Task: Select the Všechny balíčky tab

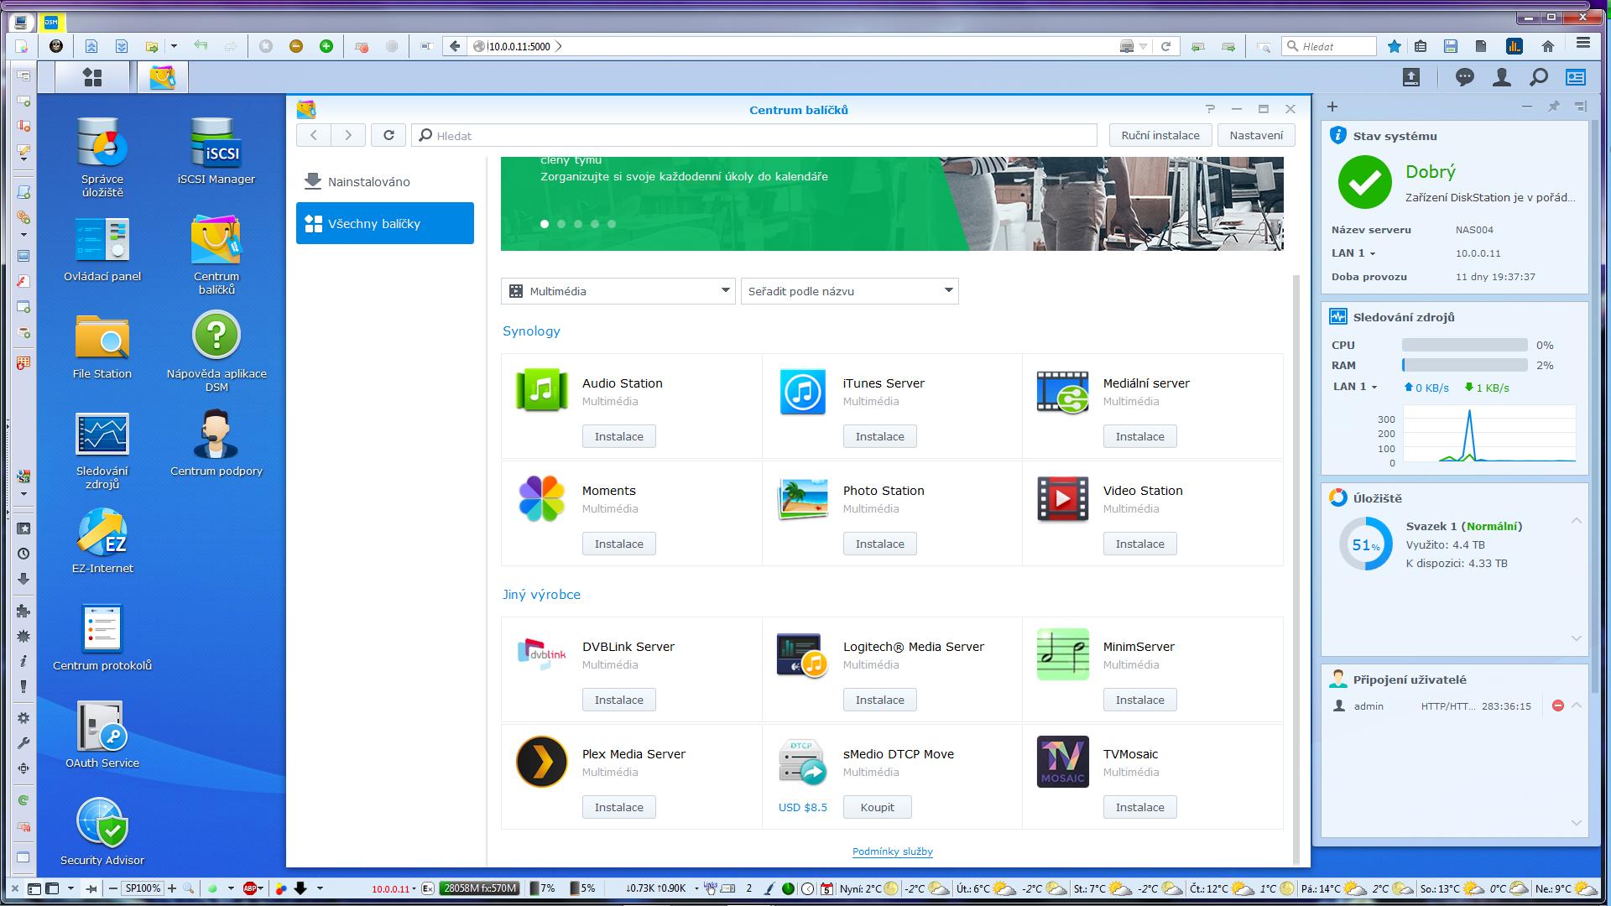Action: (384, 223)
